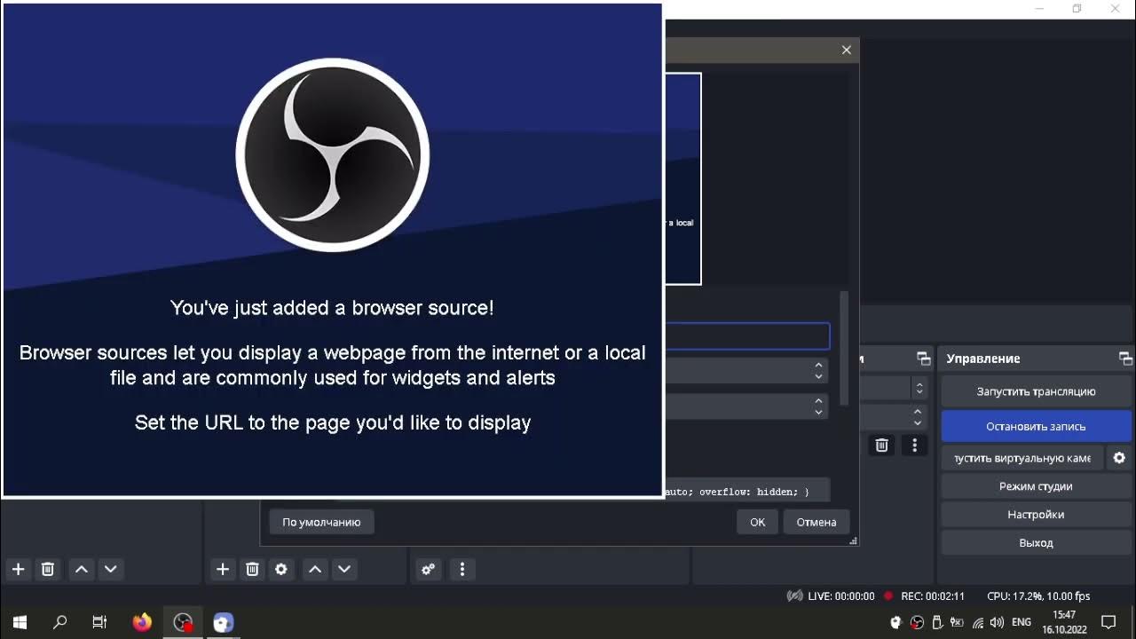Click the custom CSS text field with 'overflow: hidden'
1136x639 pixels.
[x=747, y=491]
